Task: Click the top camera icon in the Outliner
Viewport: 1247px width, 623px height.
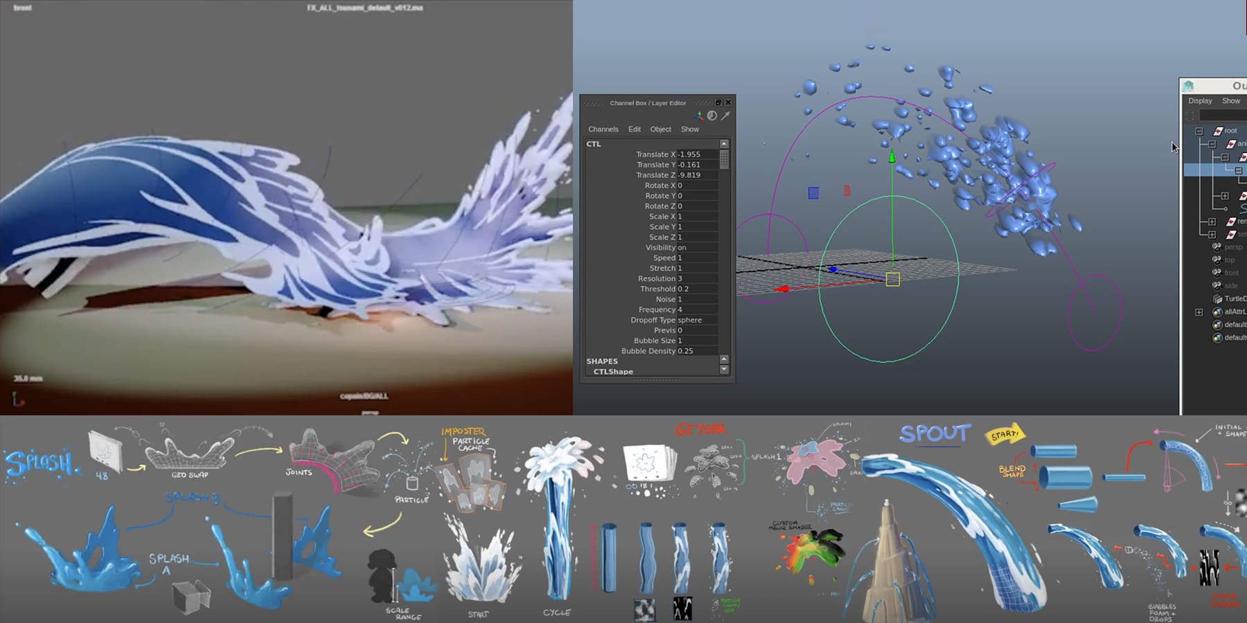Action: pos(1217,260)
